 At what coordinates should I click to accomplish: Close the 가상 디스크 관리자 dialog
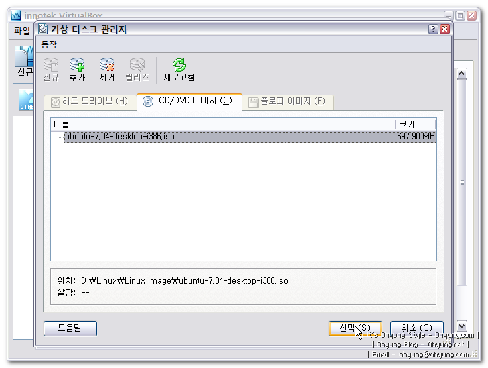pos(445,29)
